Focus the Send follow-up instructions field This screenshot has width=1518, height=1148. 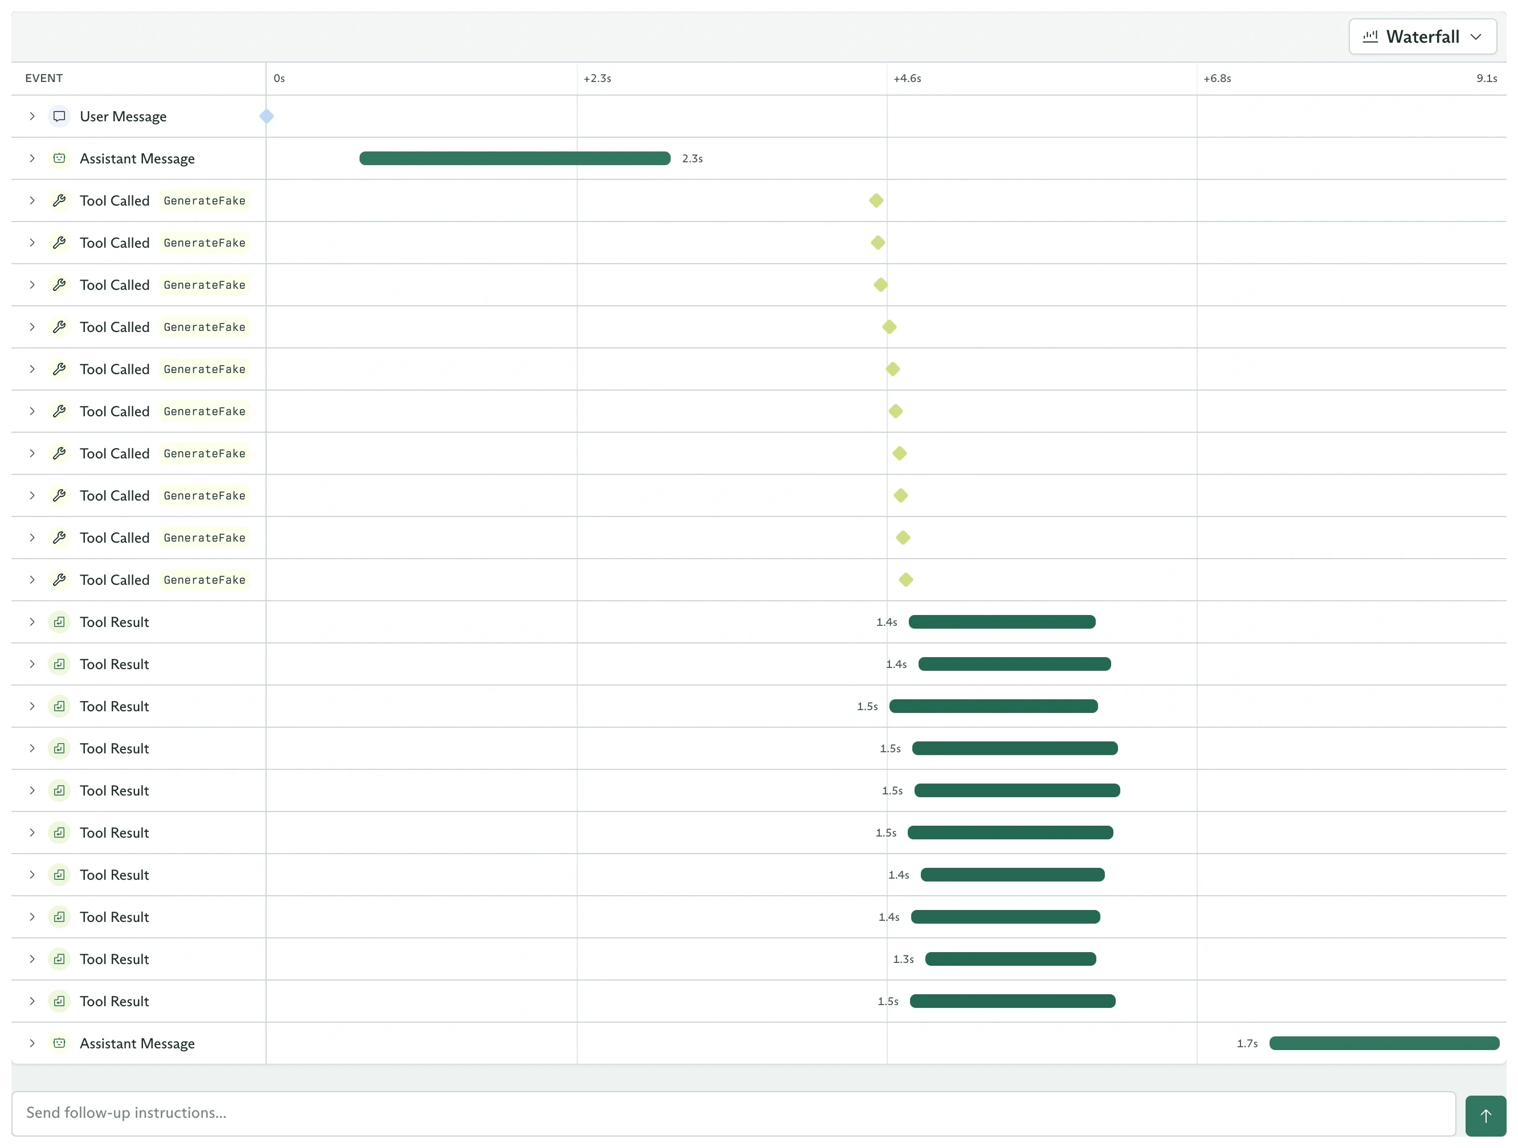click(x=733, y=1114)
